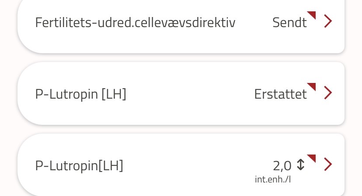Click the red corner marker beside Erstattet

tap(312, 86)
